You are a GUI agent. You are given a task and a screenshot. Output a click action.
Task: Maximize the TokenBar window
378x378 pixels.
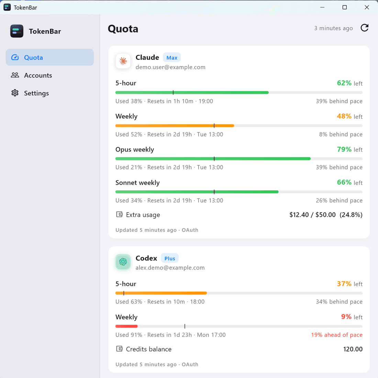click(345, 7)
